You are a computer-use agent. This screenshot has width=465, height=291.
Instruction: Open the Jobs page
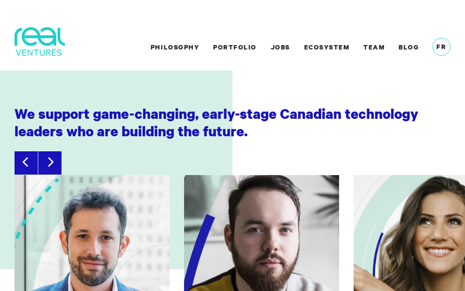click(280, 48)
